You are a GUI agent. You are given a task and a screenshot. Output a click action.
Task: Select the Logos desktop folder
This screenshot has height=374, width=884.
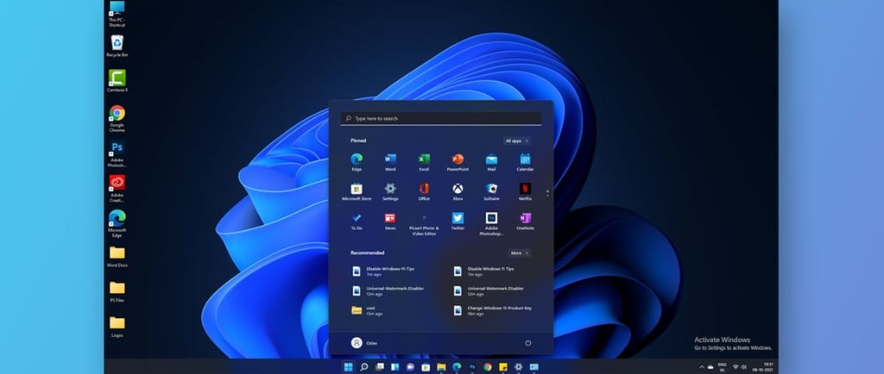point(117,327)
